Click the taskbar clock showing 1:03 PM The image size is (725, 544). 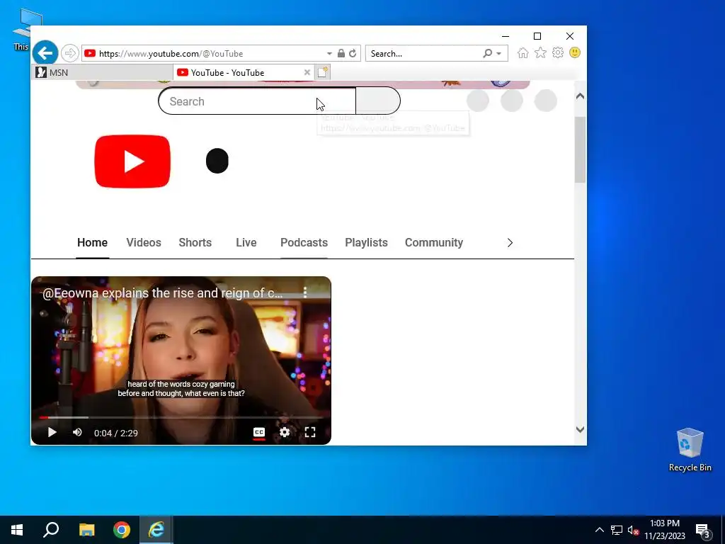[664, 530]
